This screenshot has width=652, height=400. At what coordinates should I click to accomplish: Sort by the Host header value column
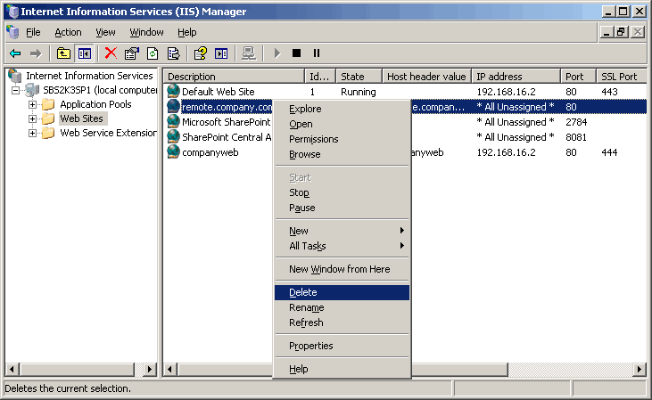coord(426,77)
